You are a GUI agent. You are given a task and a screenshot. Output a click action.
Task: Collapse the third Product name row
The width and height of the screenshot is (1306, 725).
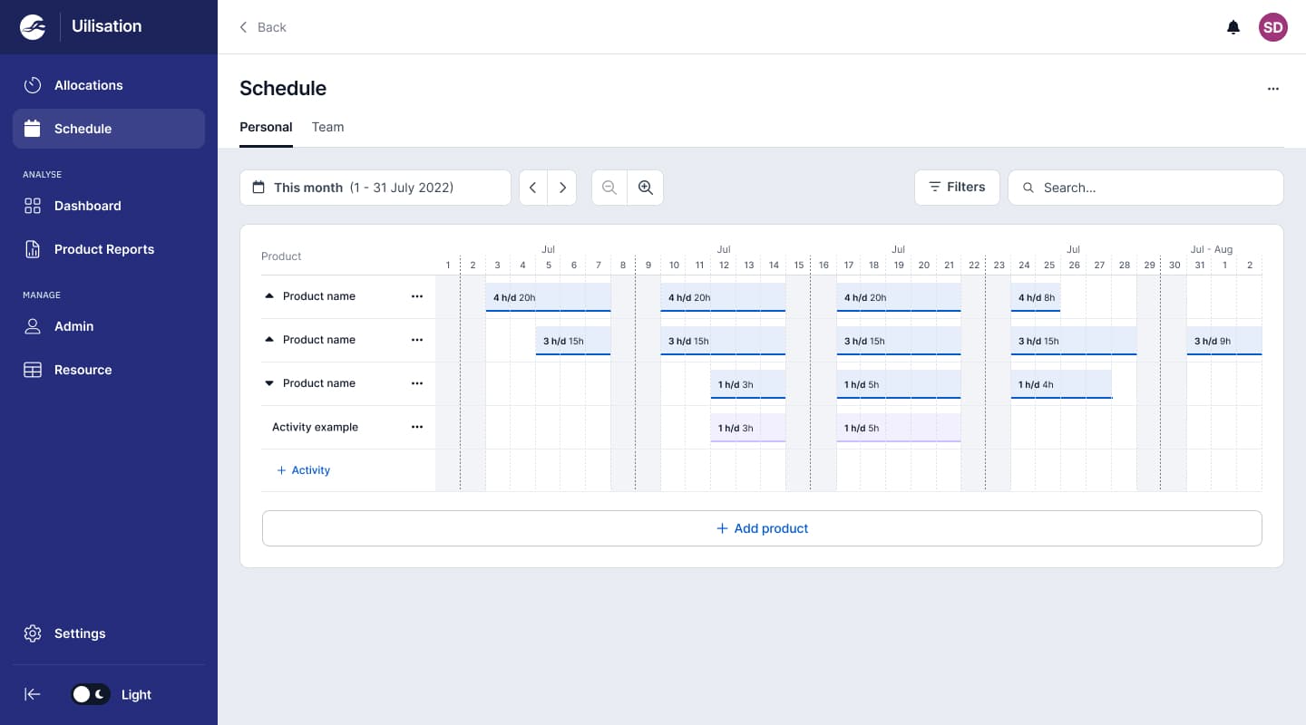[269, 383]
